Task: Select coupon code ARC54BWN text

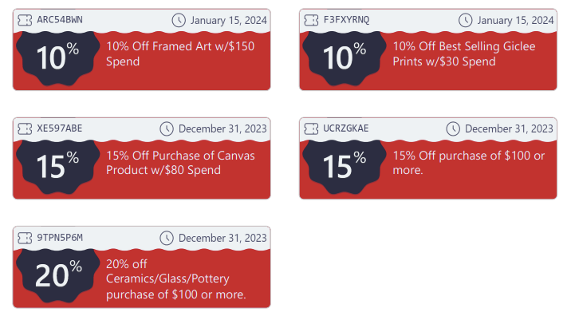Action: (x=61, y=19)
